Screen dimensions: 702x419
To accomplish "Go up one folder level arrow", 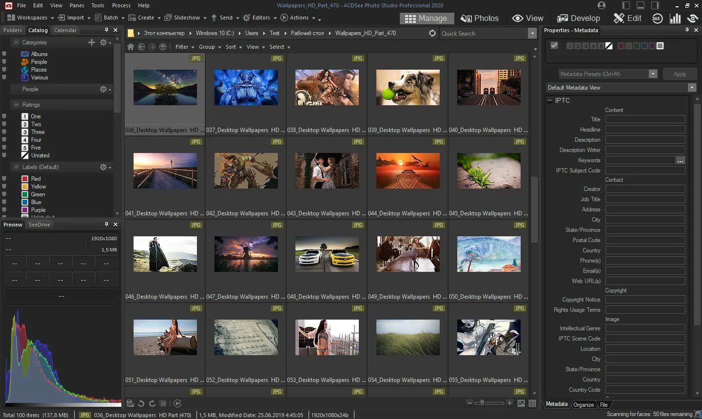I will click(x=163, y=47).
